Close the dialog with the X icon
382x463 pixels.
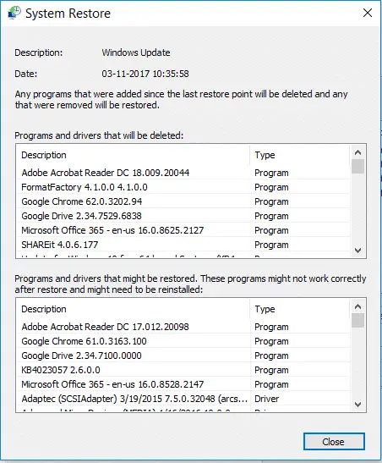[x=368, y=13]
